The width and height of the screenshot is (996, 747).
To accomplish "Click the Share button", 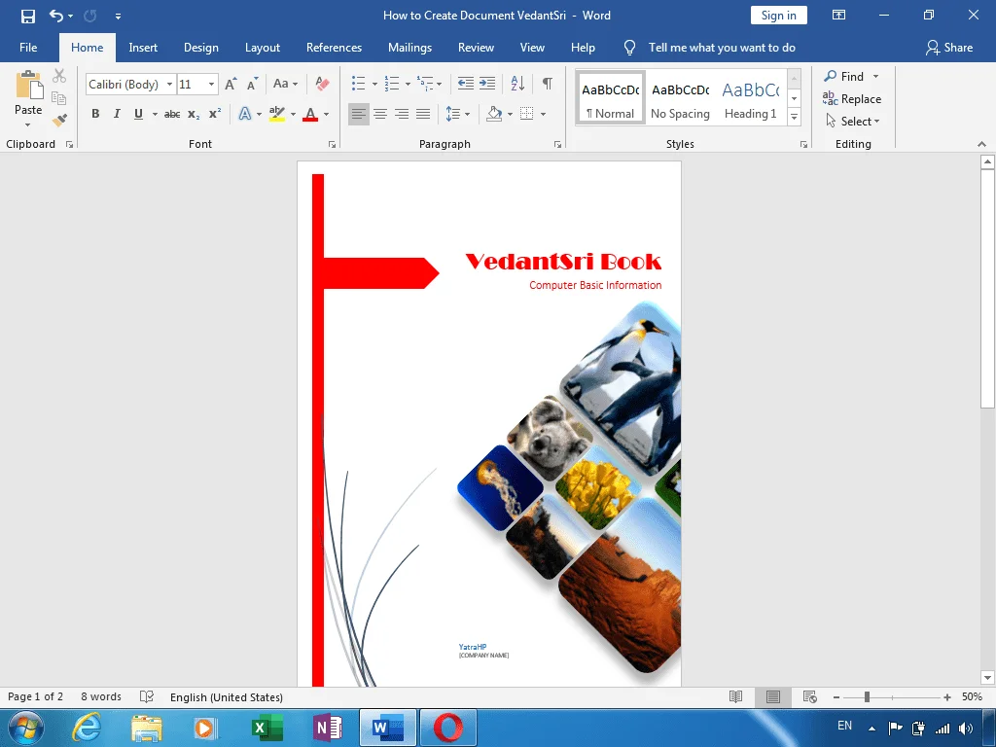I will [x=949, y=48].
